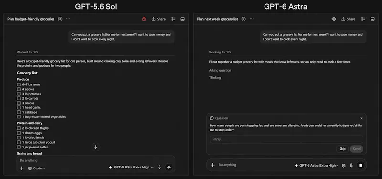Click the 'Grains and bread' section heading
This screenshot has width=382, height=179.
click(29, 153)
